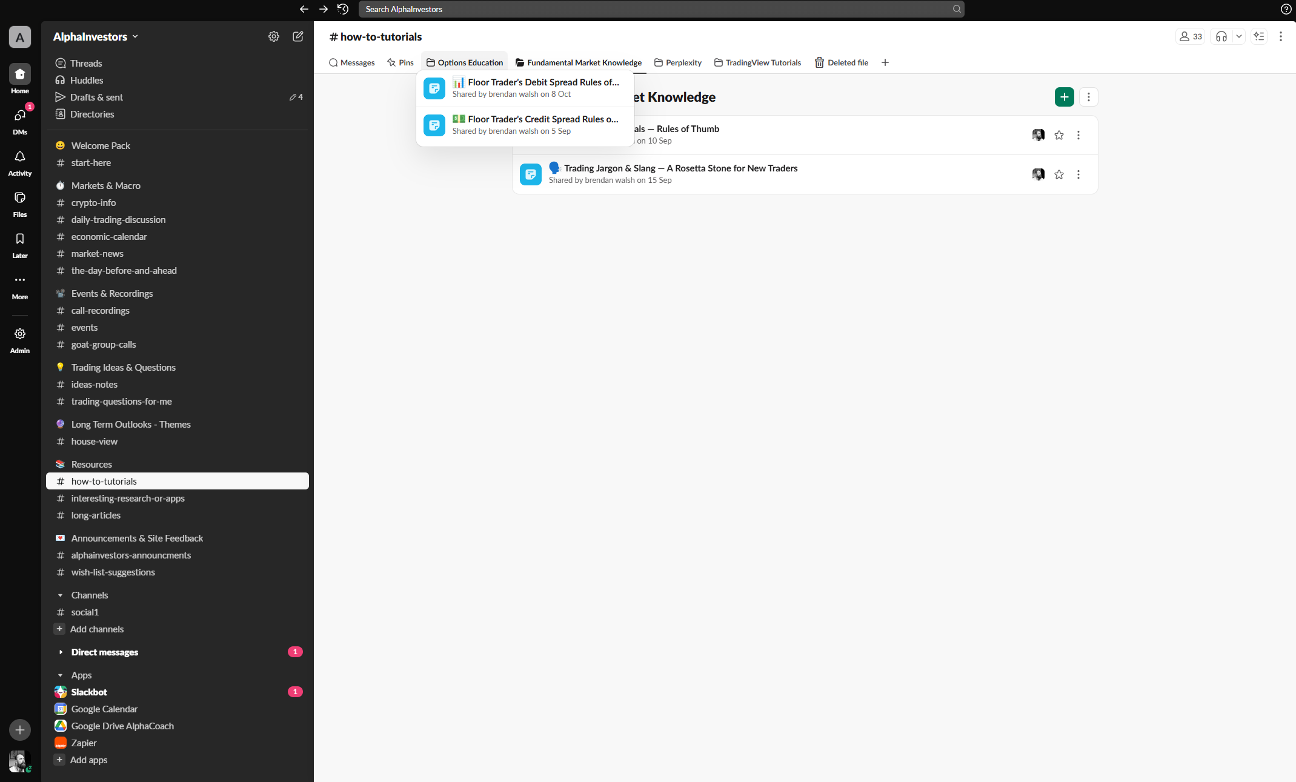The image size is (1296, 782).
Task: Start a huddle with headphones icon
Action: click(1221, 36)
